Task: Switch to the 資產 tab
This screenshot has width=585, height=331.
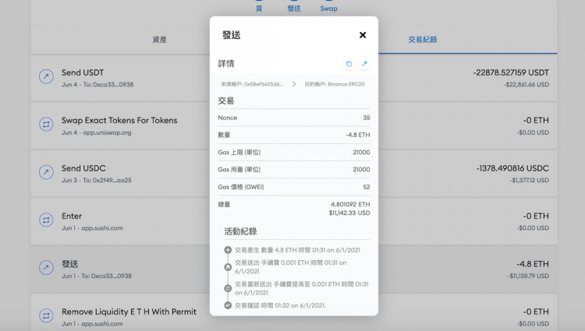Action: point(159,40)
